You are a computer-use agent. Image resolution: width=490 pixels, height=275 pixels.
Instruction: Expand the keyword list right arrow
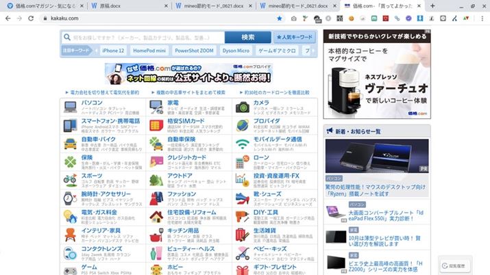[x=313, y=51]
